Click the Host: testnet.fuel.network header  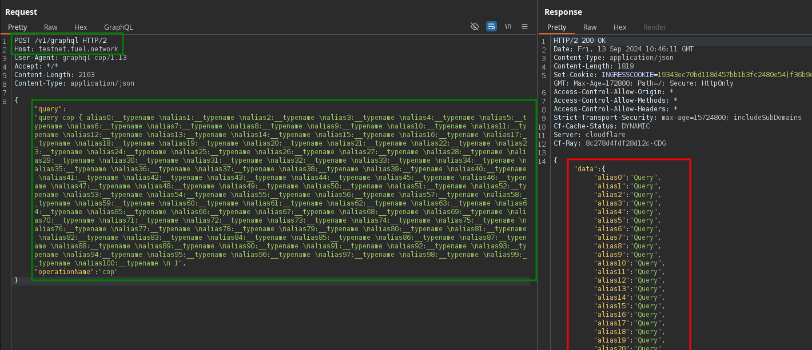(66, 49)
